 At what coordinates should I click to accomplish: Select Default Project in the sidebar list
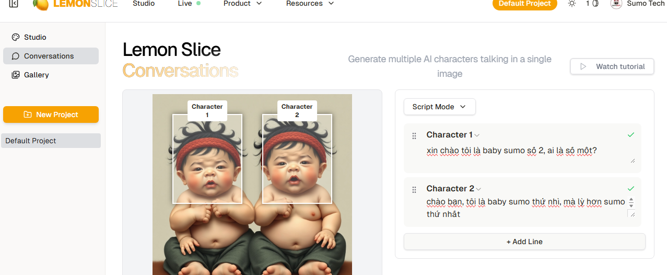tap(51, 141)
